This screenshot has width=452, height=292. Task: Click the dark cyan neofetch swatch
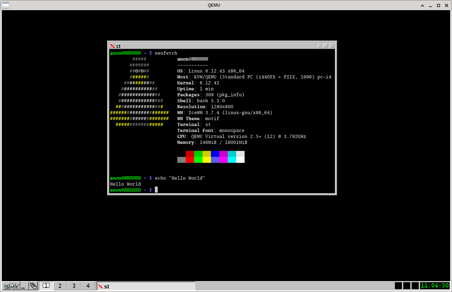232,154
